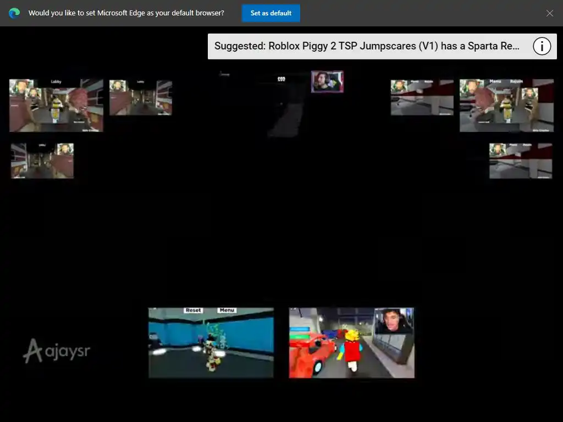Open the info icon on suggested video card
This screenshot has height=422, width=563.
(542, 46)
